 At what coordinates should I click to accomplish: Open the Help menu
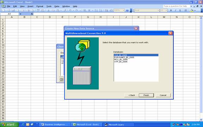click(75, 6)
